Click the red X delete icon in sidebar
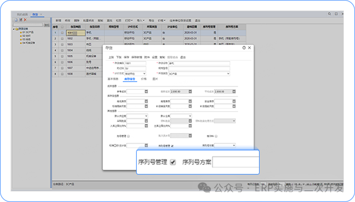 point(25,20)
